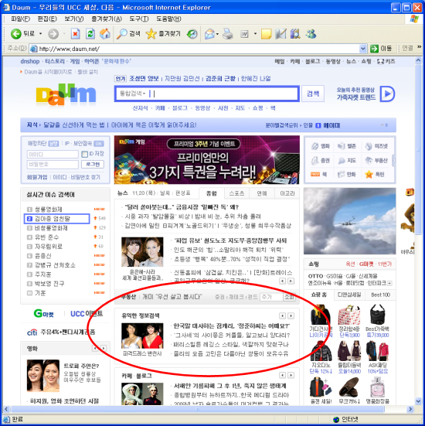Click the Mail envelope toolbar icon

[209, 34]
